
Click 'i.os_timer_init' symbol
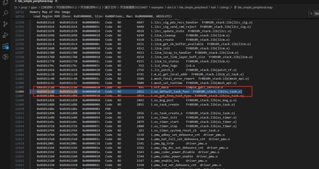164,117
